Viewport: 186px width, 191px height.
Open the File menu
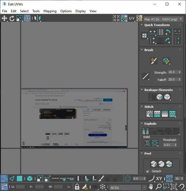(5, 11)
